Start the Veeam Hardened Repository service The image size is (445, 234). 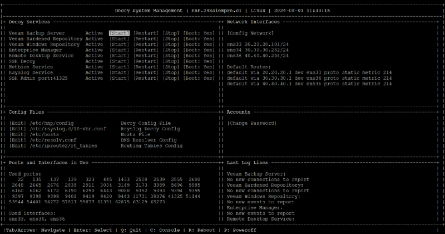pos(119,39)
